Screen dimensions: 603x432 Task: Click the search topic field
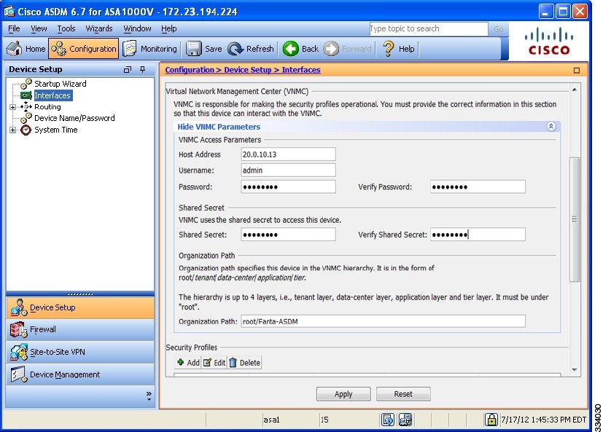[429, 29]
